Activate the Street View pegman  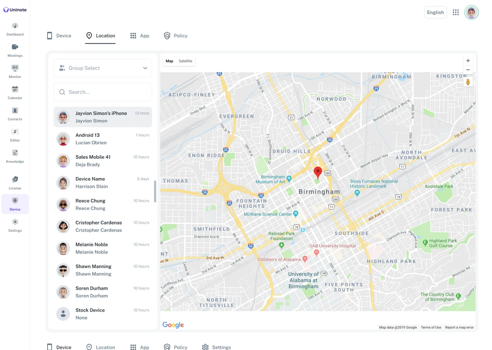click(x=468, y=82)
